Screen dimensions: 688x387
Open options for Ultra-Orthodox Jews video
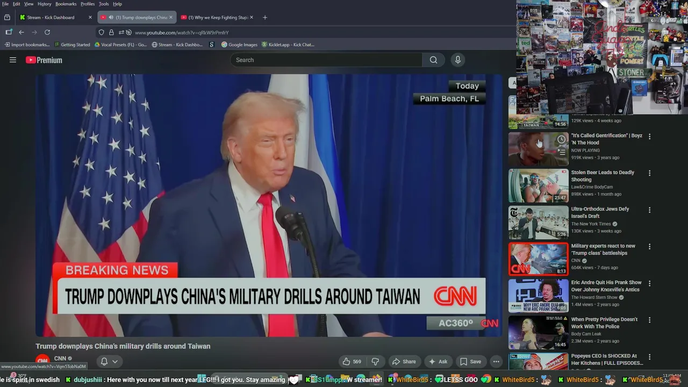(649, 210)
